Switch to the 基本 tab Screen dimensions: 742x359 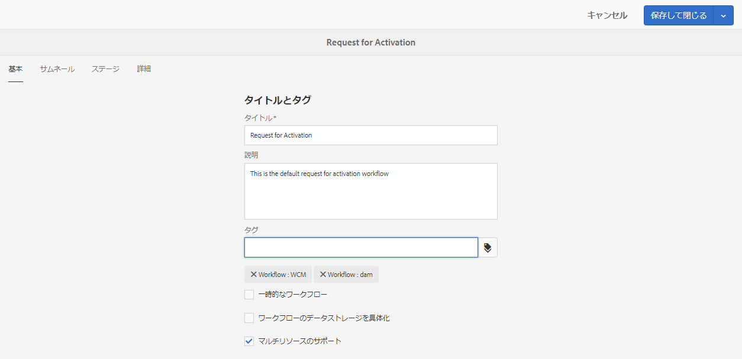[x=15, y=69]
